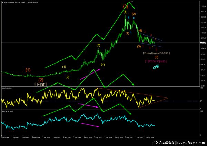This screenshot has width=207, height=146.
Task: Select the magenta arrow in the price panel
Action: [x=90, y=74]
